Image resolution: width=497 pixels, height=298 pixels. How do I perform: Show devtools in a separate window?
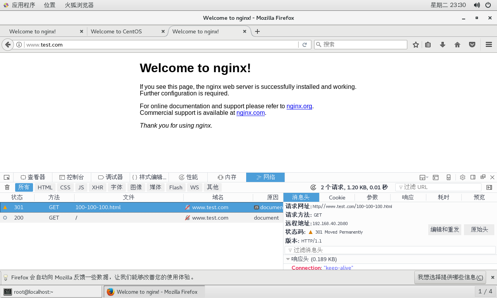click(483, 177)
